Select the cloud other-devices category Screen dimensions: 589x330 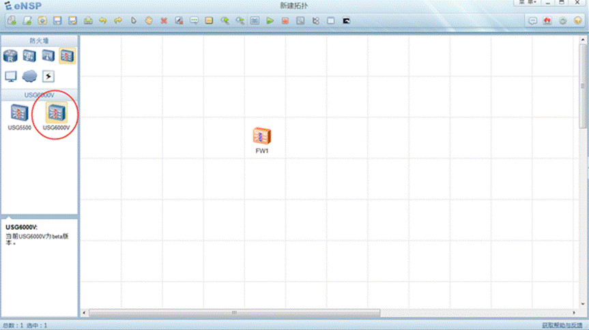click(x=29, y=76)
